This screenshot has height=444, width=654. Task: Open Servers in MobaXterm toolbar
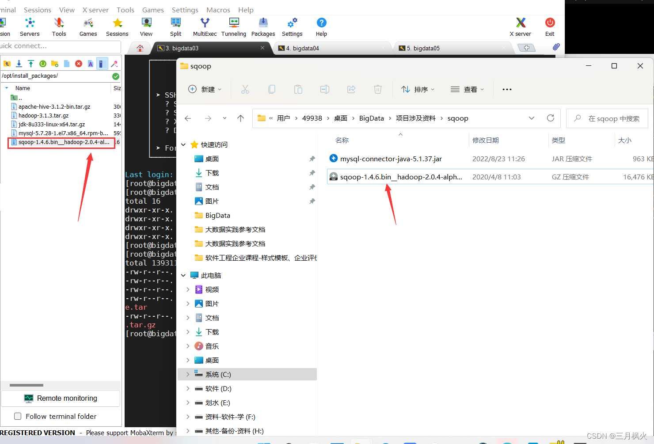(x=30, y=27)
